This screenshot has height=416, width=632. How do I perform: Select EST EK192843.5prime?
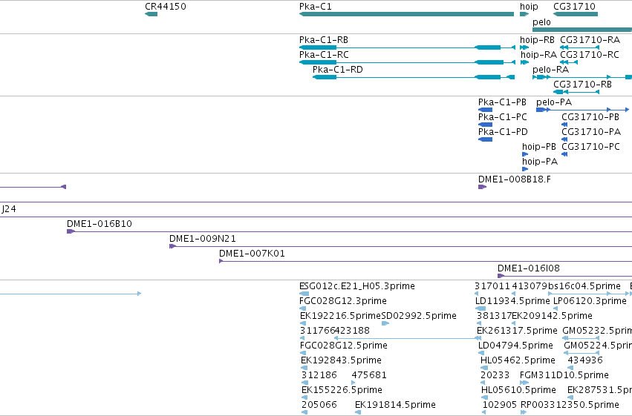point(304,368)
